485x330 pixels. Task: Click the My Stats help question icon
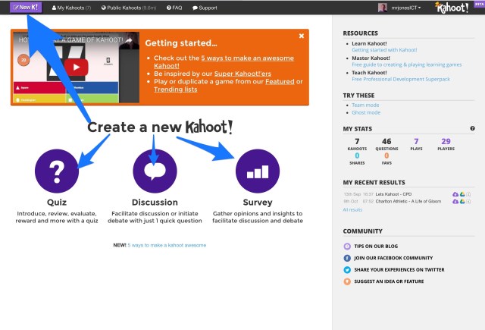pos(472,128)
